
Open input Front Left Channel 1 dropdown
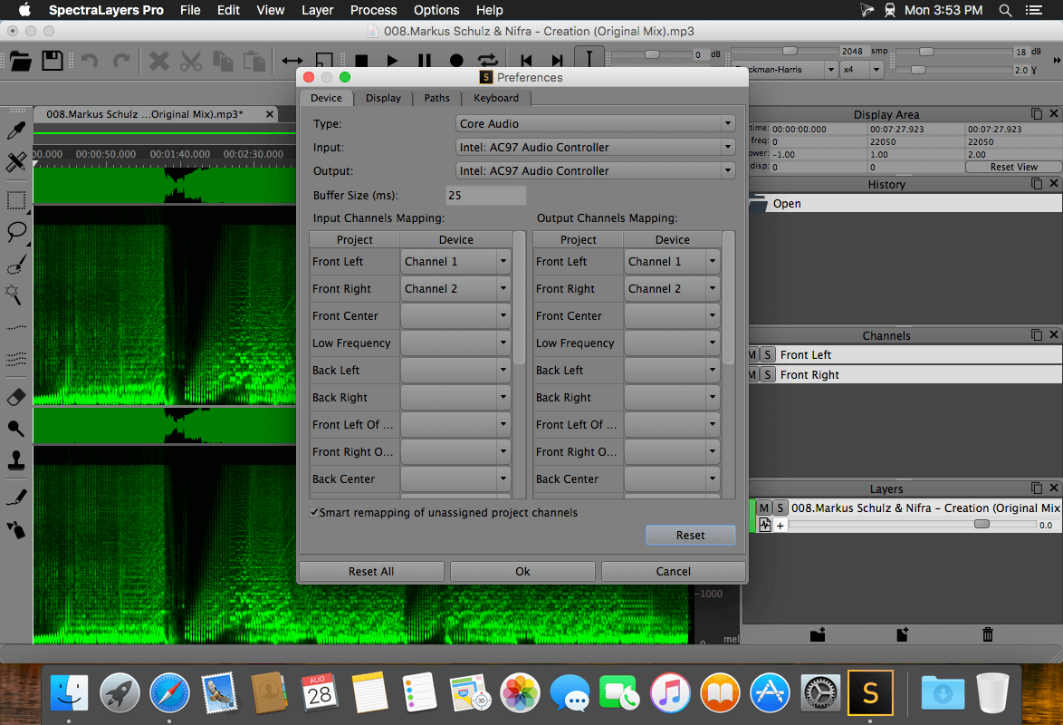tap(455, 261)
